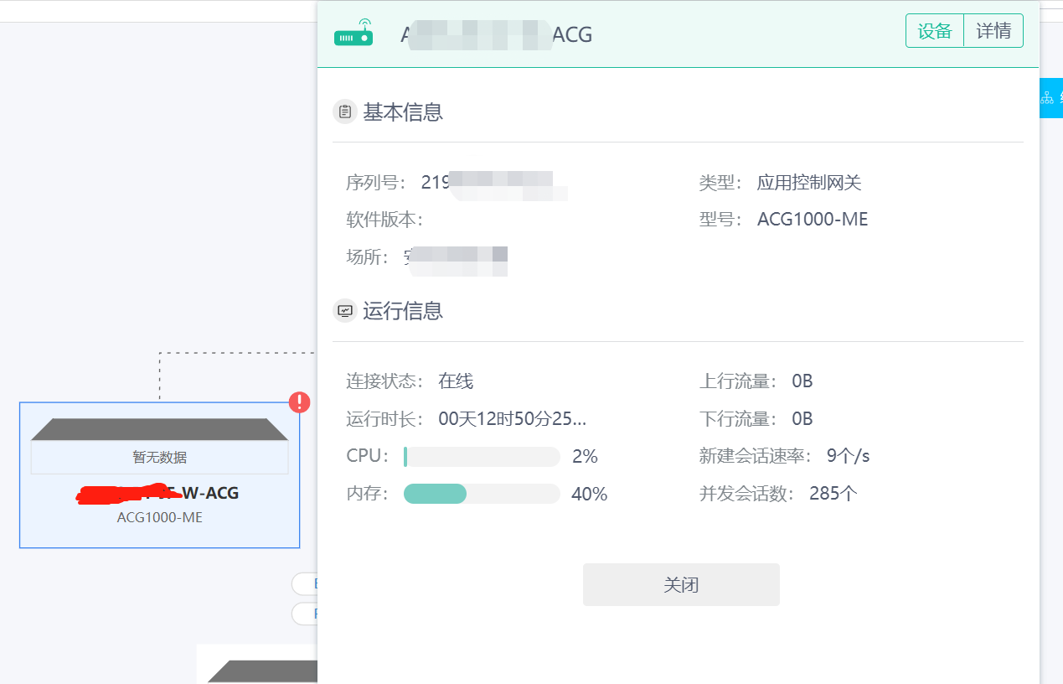Screen dimensions: 1063x684
Task: Click the 运行时长 truncated value
Action: tap(512, 419)
